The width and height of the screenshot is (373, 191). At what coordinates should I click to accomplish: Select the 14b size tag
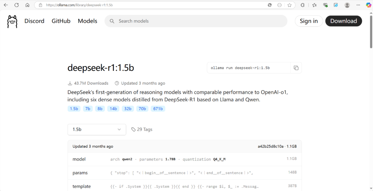tap(113, 109)
